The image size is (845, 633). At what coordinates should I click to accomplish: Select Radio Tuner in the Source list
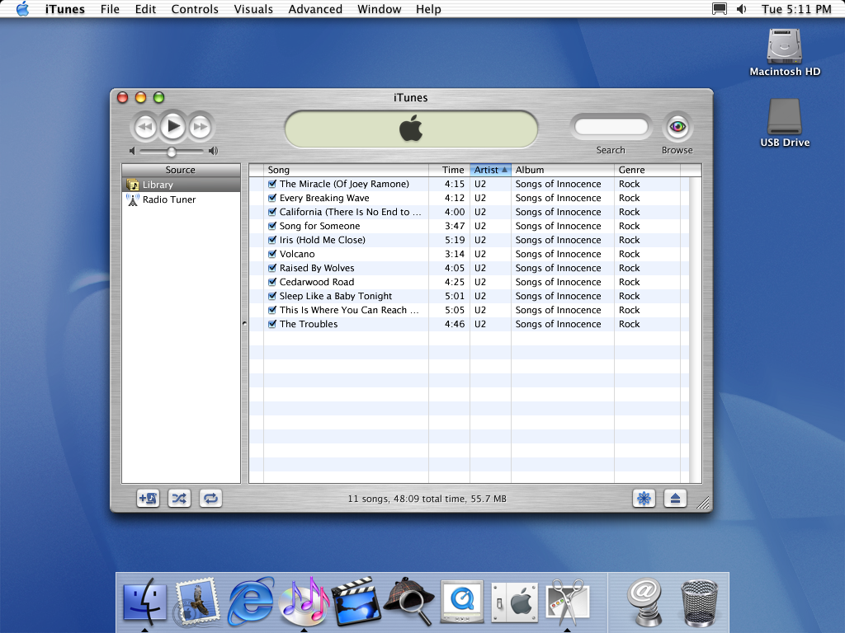coord(168,199)
